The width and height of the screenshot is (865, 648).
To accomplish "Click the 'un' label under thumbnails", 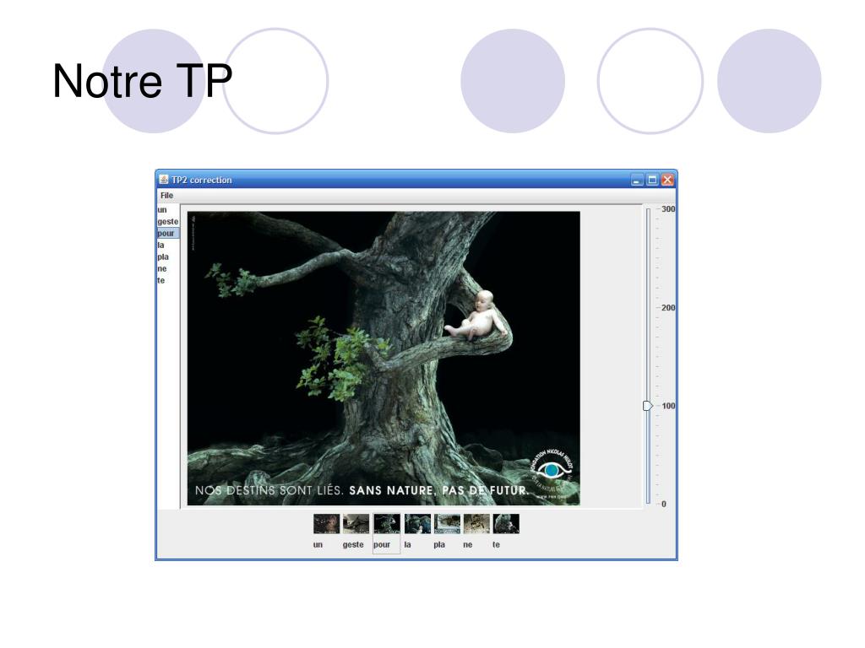I will [x=318, y=544].
